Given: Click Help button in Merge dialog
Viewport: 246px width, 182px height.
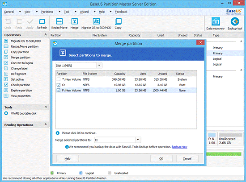Looking at the screenshot, I should [x=68, y=158].
